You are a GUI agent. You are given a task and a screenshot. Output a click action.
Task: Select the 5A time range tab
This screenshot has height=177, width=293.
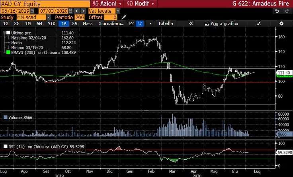tap(74, 24)
